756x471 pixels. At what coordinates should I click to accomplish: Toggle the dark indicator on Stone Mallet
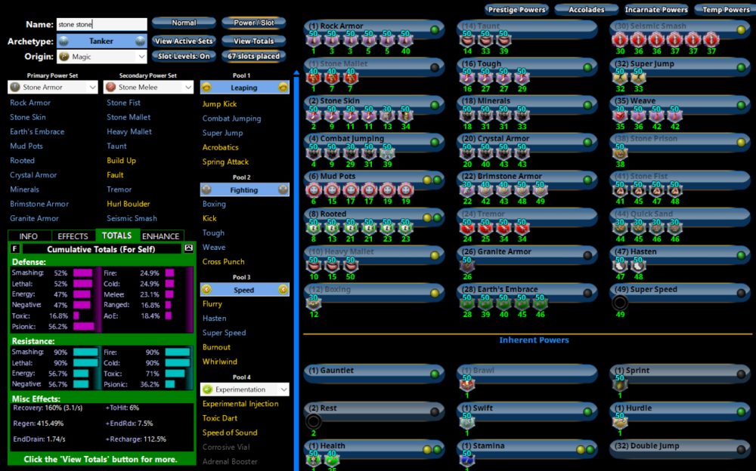click(x=435, y=67)
